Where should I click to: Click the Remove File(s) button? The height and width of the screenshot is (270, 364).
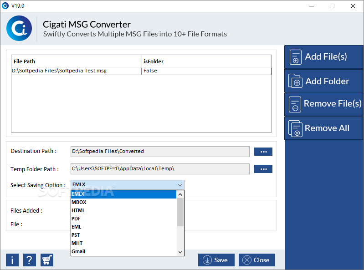point(323,104)
